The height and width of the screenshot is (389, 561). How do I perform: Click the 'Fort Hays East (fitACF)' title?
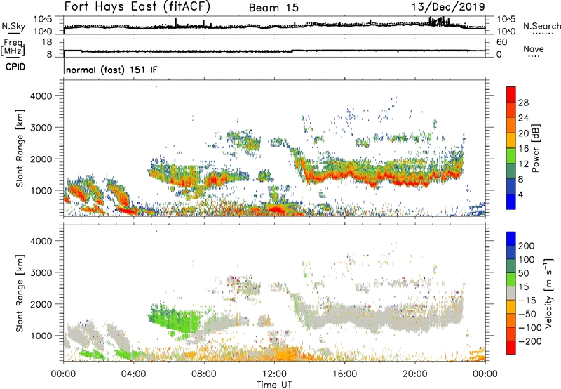pyautogui.click(x=137, y=6)
